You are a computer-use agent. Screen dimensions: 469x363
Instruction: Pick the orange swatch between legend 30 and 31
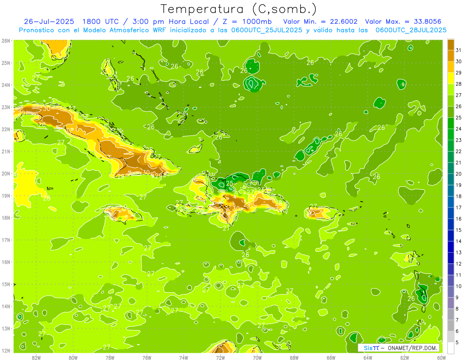tap(451, 56)
